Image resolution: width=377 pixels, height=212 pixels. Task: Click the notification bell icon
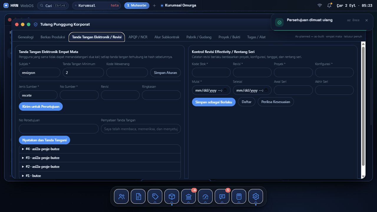[329, 5]
